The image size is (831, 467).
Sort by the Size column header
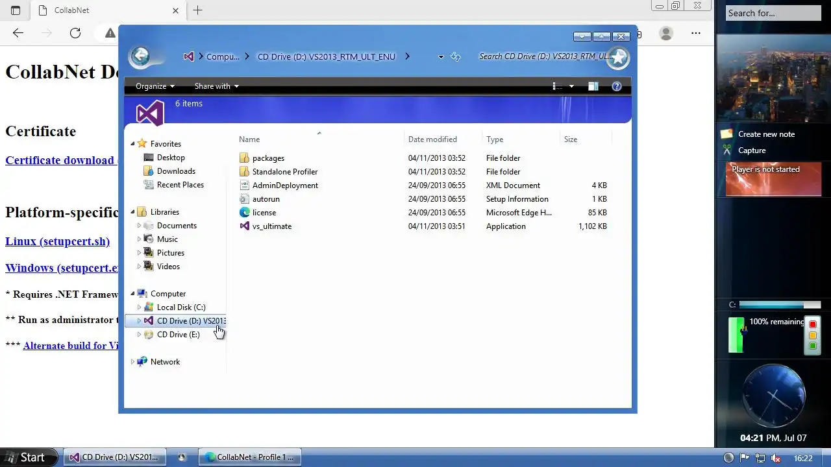pos(586,139)
